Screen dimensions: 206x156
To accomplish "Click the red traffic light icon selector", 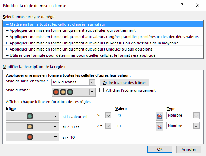I will (x=32, y=137).
